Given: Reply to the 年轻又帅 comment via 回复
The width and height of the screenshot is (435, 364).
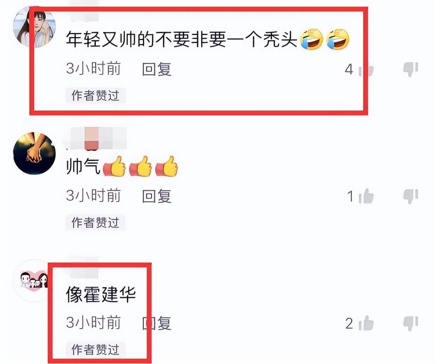Looking at the screenshot, I should (x=157, y=69).
